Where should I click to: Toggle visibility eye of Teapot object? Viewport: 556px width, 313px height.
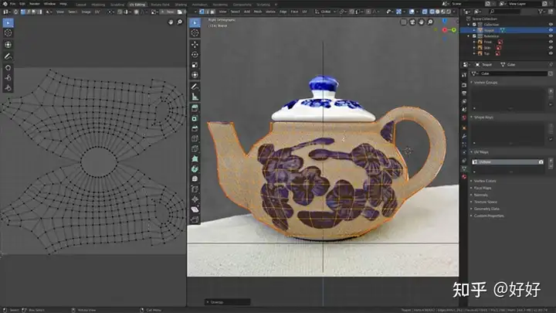coord(551,30)
